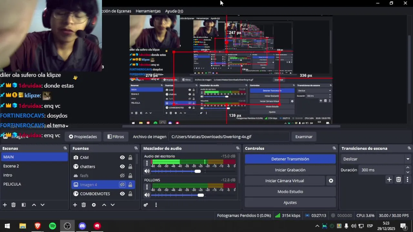The image size is (413, 232).
Task: Hide the chatters source
Action: 122,167
